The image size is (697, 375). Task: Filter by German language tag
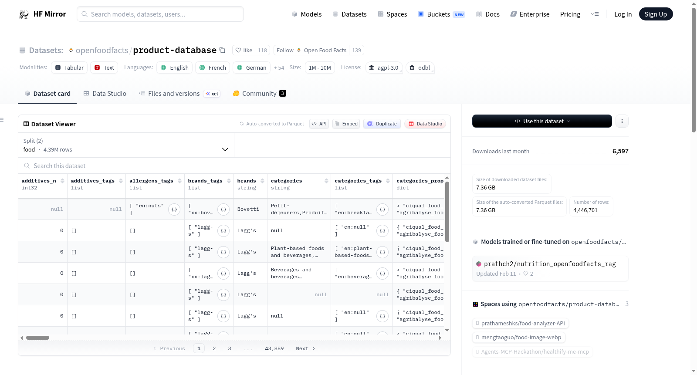click(x=251, y=68)
